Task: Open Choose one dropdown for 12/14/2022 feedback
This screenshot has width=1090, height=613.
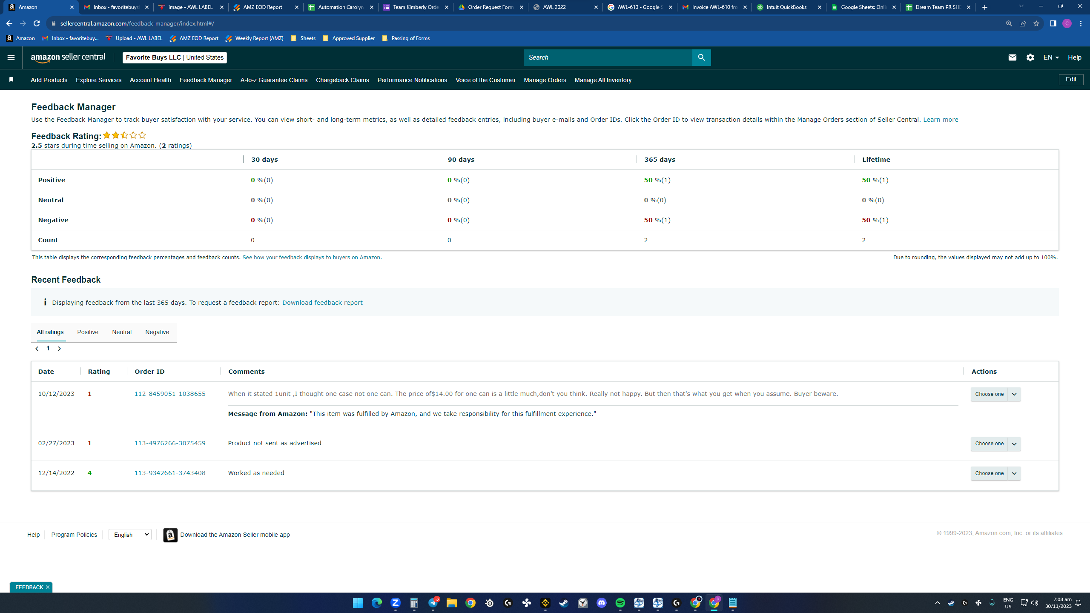Action: click(995, 473)
